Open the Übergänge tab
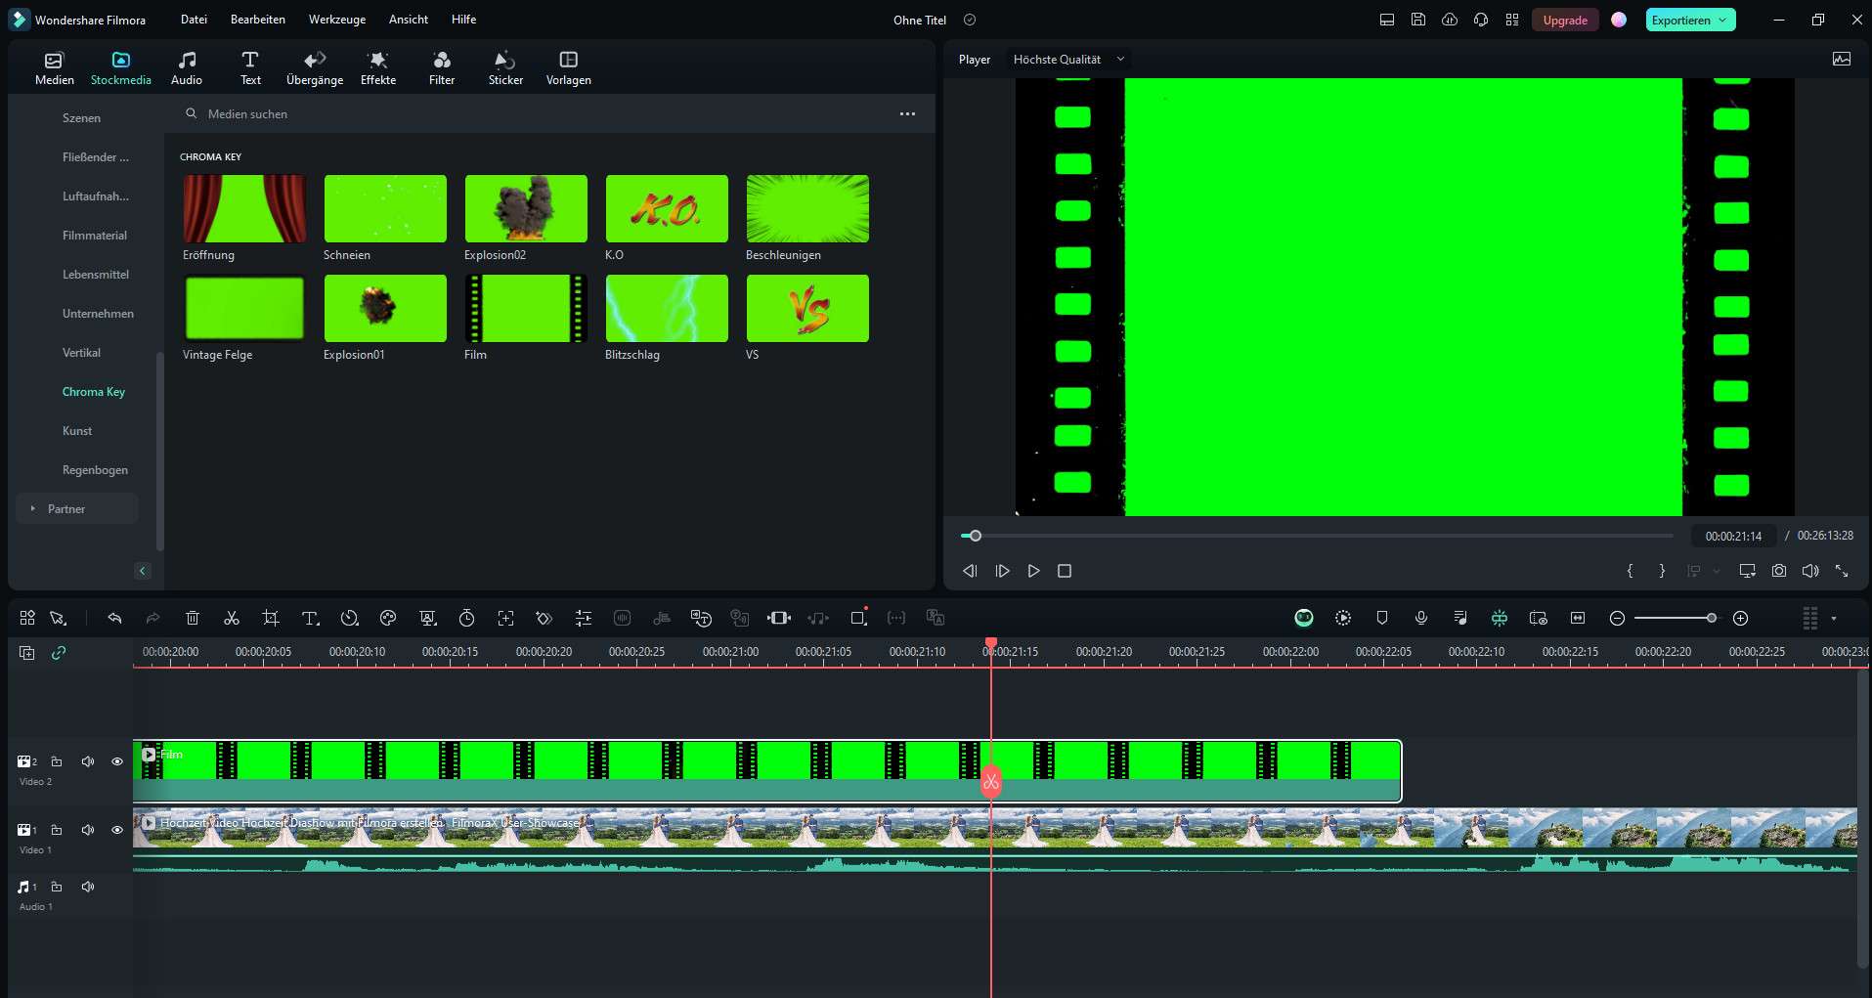Viewport: 1872px width, 998px height. point(314,68)
